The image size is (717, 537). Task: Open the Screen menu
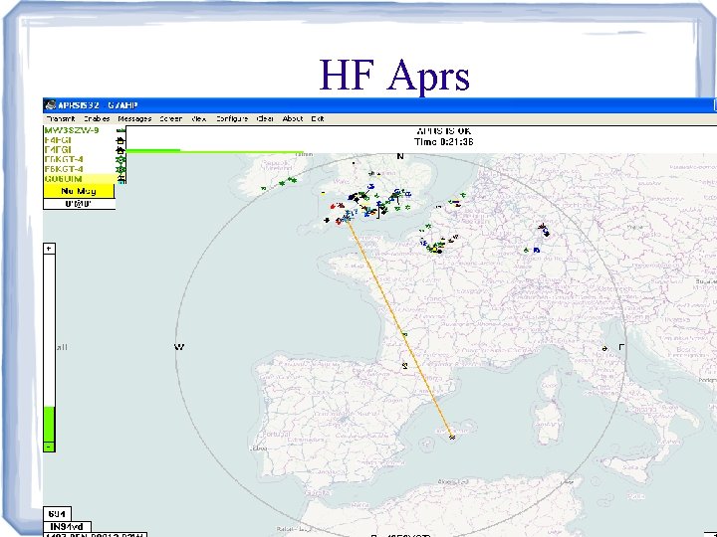point(170,118)
